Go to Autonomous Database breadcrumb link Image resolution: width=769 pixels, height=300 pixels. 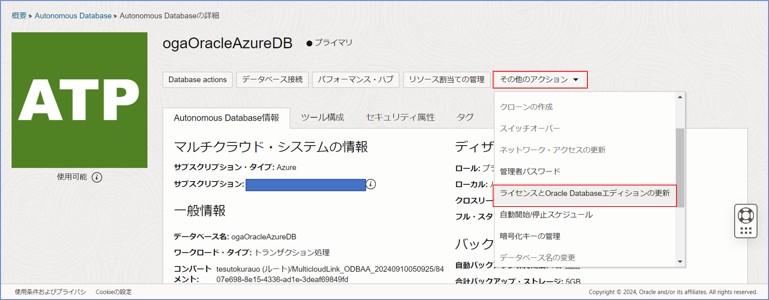(73, 16)
